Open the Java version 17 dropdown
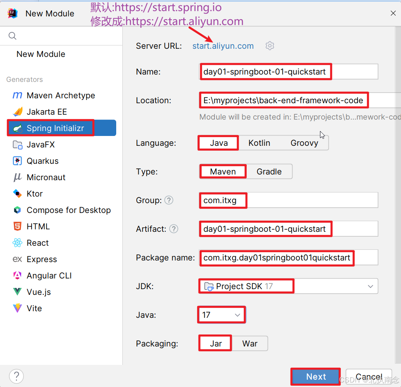Image resolution: width=401 pixels, height=387 pixels. [x=221, y=315]
